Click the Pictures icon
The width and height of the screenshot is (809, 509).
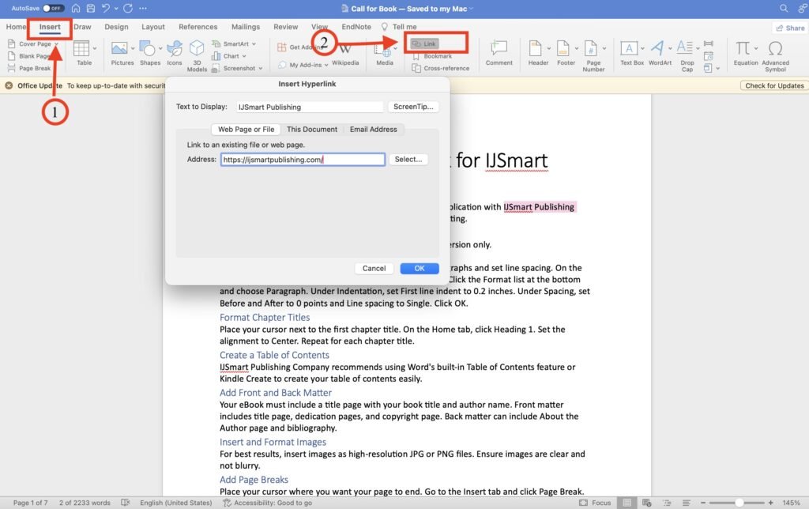(x=119, y=48)
